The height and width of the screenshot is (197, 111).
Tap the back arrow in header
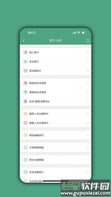click(x=24, y=41)
